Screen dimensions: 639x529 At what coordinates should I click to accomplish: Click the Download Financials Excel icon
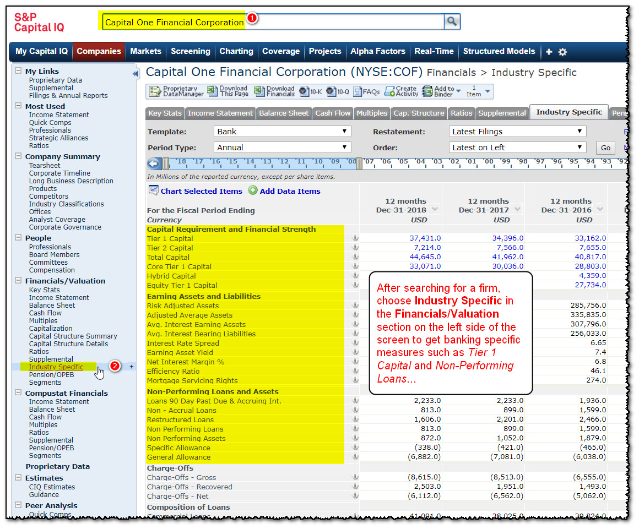[259, 91]
